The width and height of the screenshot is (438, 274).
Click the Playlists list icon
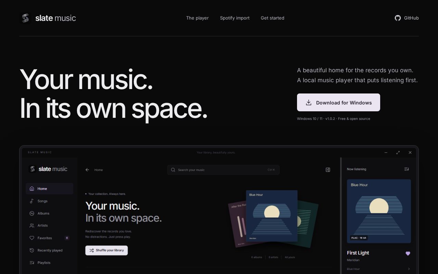click(x=32, y=263)
